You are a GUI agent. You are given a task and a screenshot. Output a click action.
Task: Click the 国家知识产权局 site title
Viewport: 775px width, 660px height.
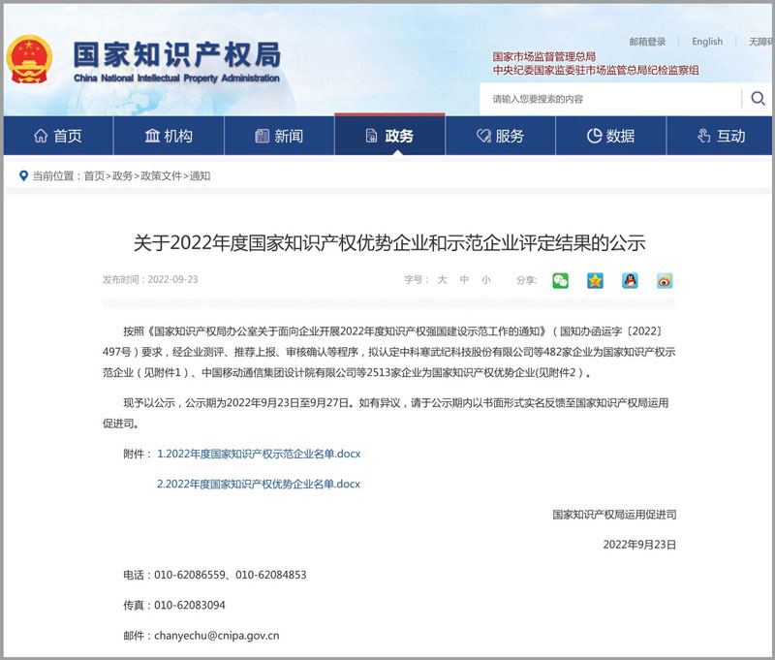click(x=177, y=54)
